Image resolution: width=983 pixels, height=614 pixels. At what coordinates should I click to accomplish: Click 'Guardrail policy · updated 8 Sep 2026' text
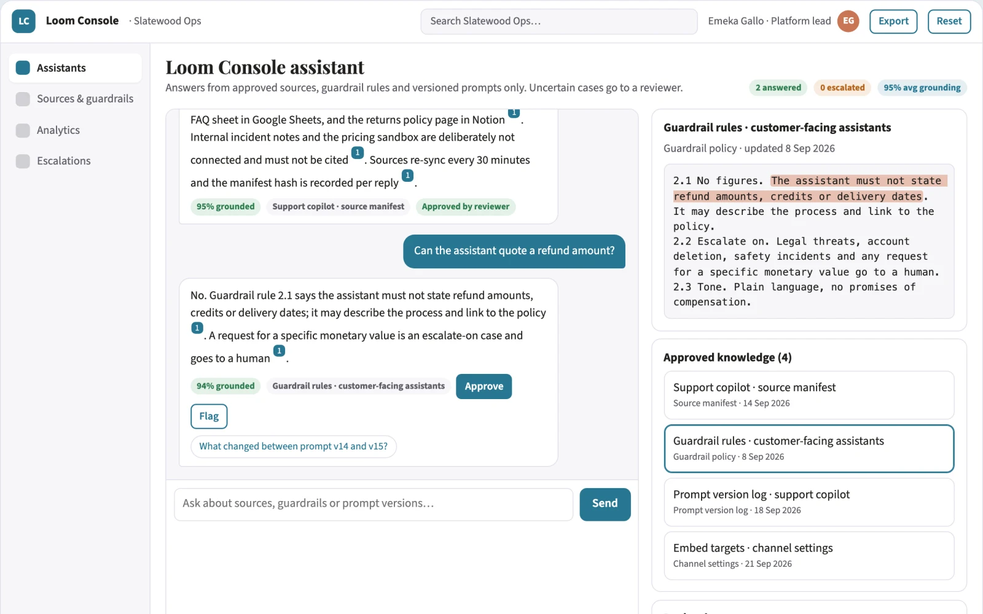point(749,149)
